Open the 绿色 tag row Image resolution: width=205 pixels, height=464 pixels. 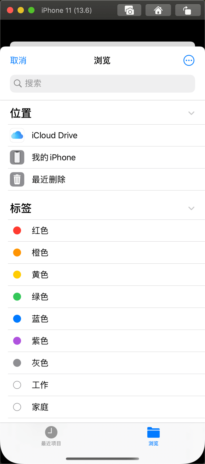tap(106, 297)
